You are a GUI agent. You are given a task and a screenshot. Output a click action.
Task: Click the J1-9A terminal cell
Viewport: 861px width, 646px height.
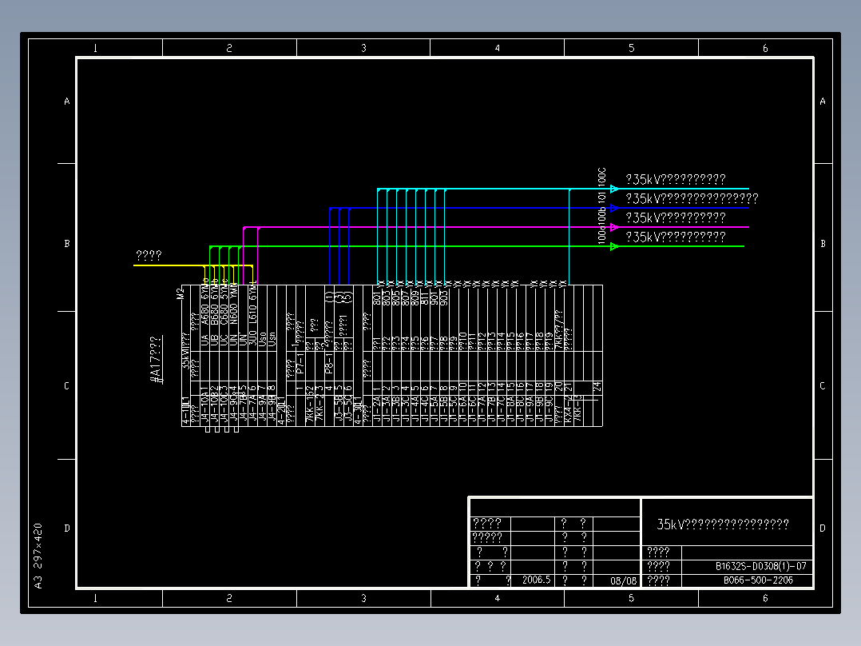[x=530, y=409]
